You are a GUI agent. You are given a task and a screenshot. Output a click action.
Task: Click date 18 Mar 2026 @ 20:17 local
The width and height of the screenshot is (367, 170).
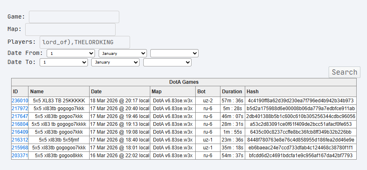(x=120, y=101)
